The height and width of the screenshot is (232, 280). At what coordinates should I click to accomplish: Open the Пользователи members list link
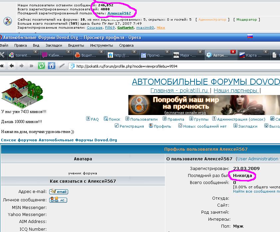141,119
